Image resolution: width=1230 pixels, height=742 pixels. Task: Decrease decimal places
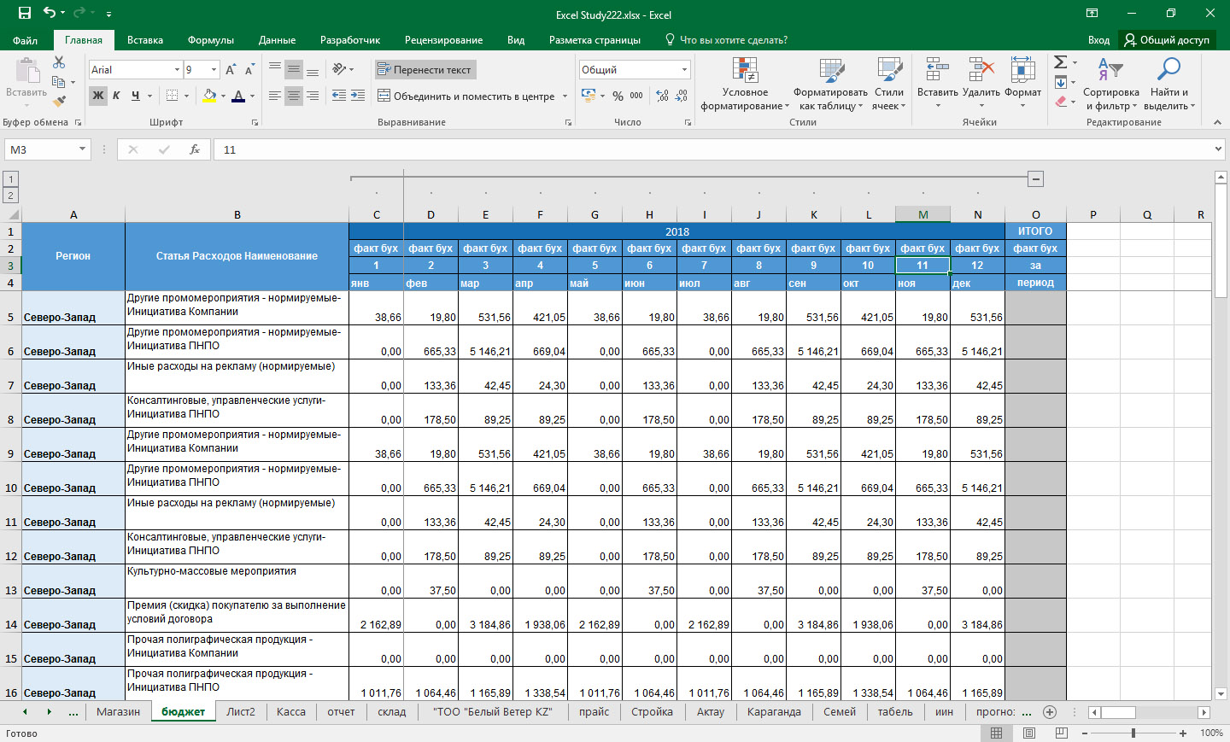682,96
